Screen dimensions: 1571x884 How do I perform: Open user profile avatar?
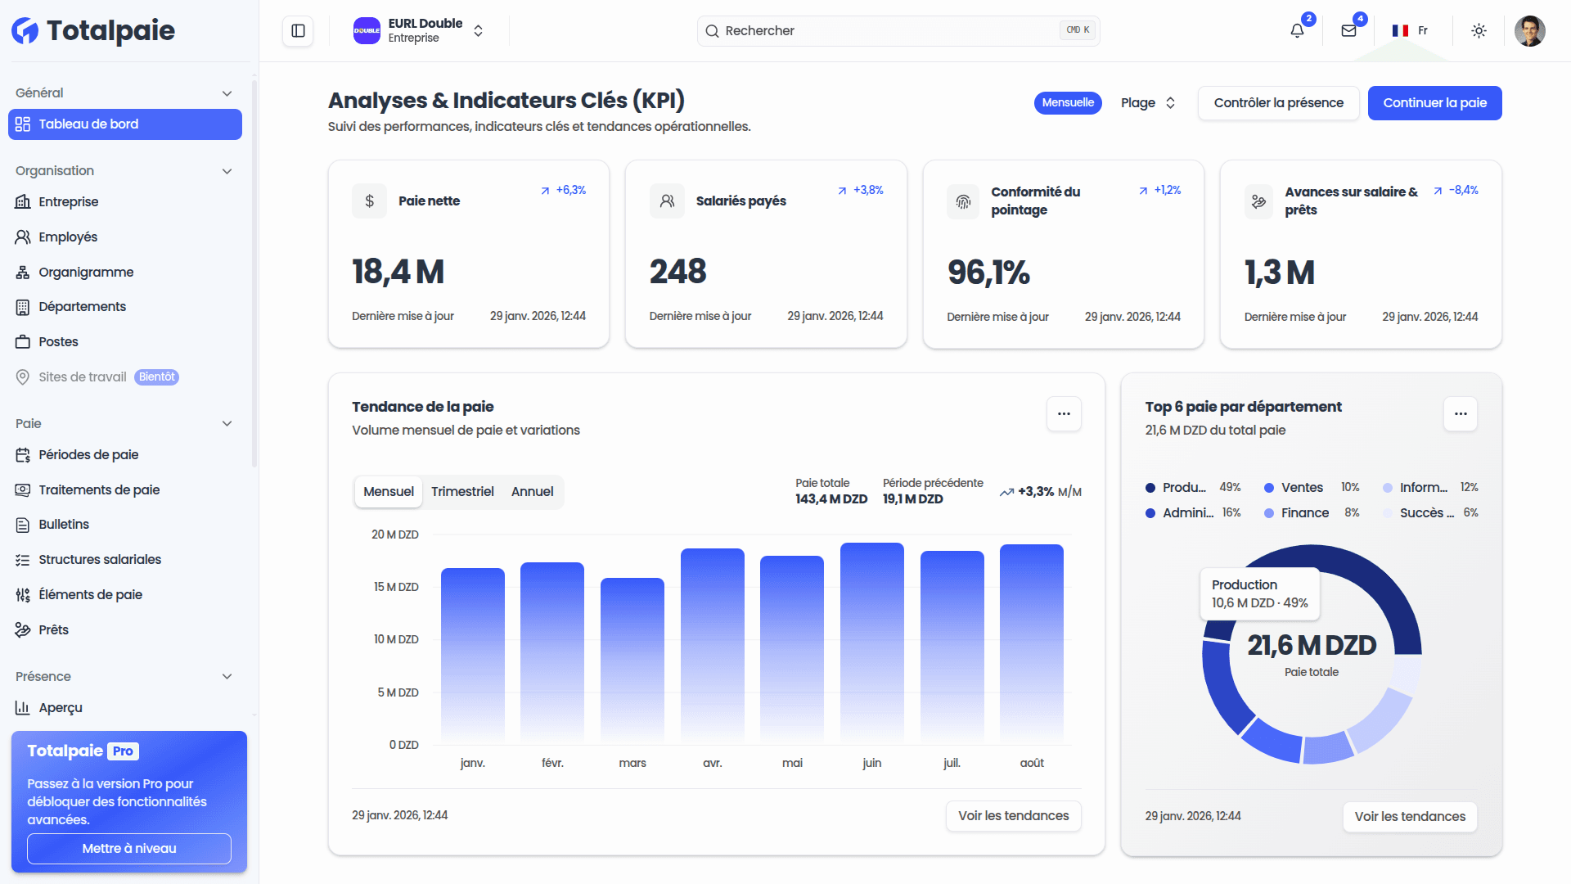pos(1528,31)
